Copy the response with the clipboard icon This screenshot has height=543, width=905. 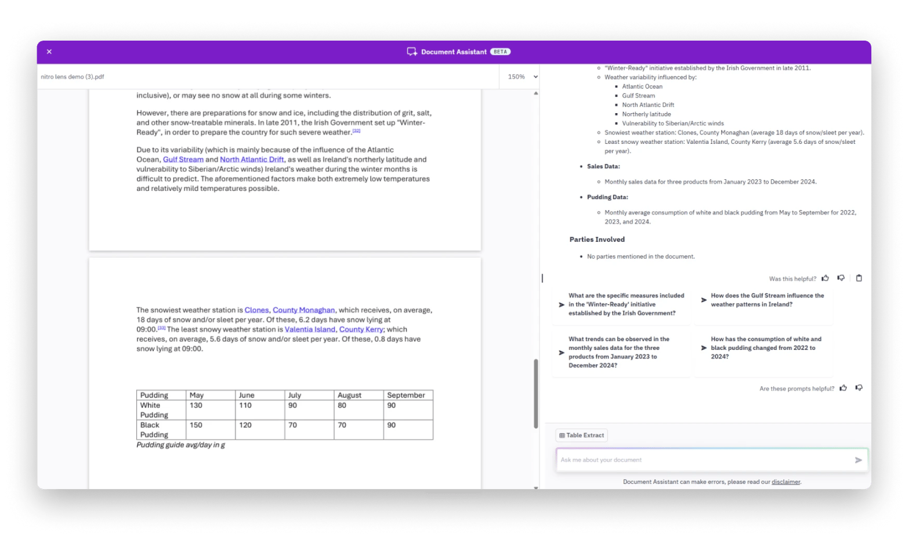click(x=859, y=278)
